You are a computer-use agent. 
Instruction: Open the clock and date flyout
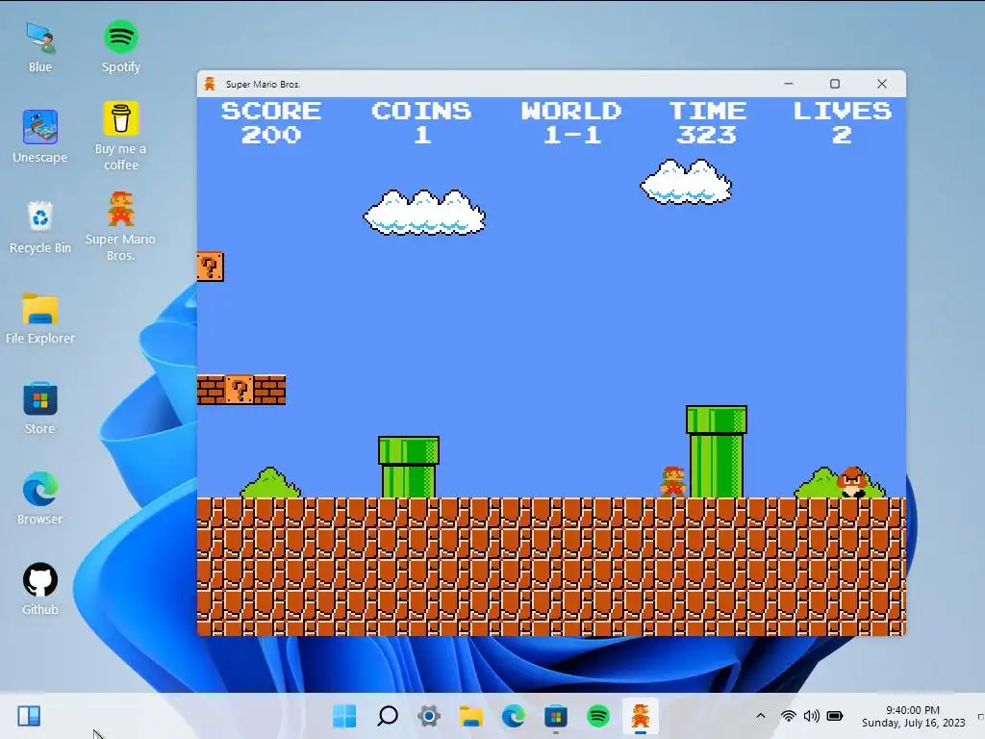click(x=913, y=716)
